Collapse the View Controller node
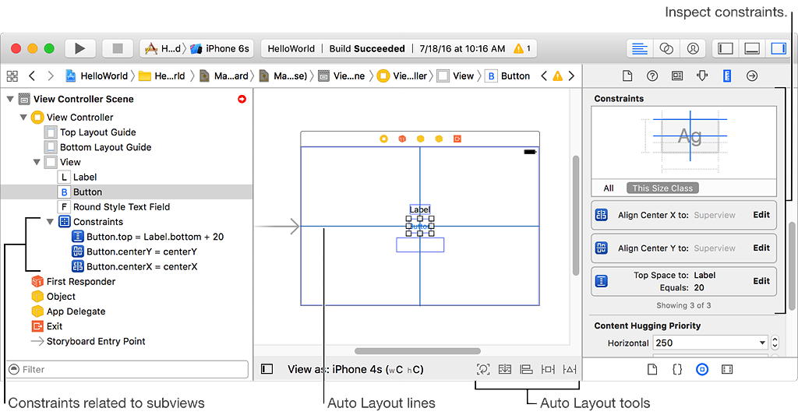 click(23, 118)
